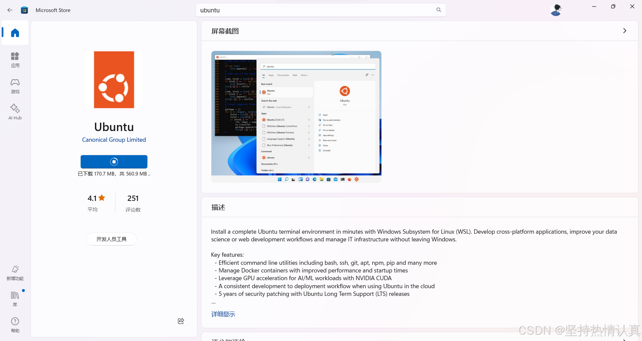Click the 屏幕截图 heading text

[225, 31]
